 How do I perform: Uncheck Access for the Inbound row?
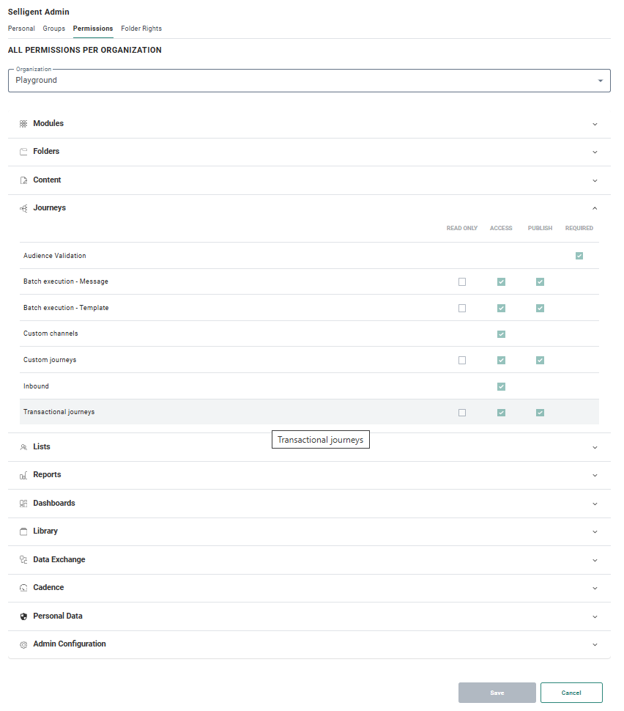click(x=501, y=386)
